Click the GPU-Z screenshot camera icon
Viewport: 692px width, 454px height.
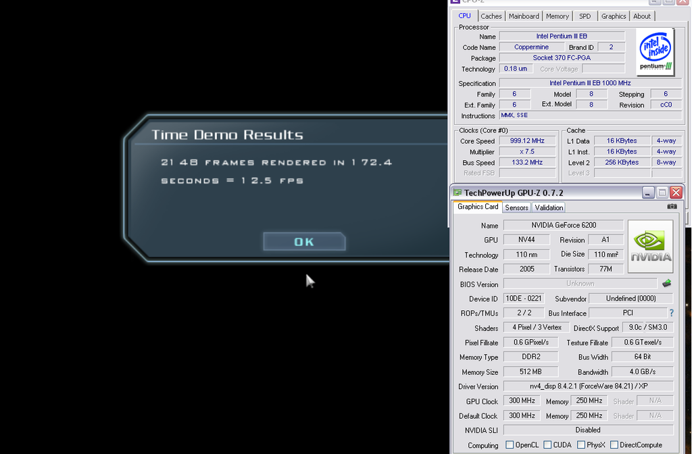(x=672, y=206)
